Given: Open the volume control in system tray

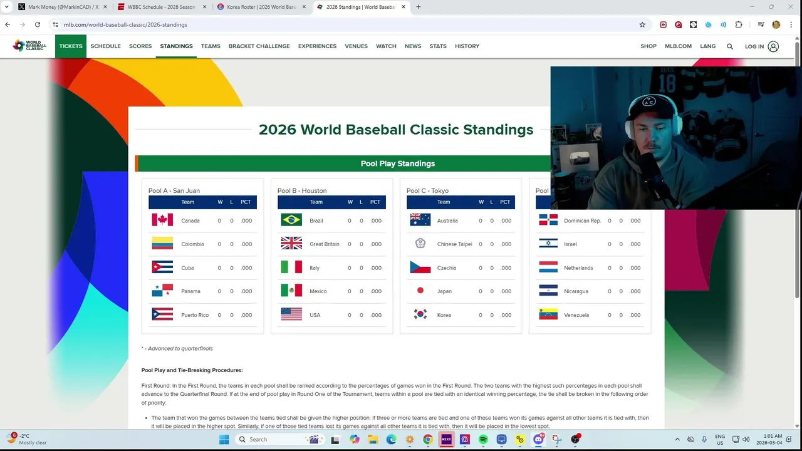Looking at the screenshot, I should (746, 439).
